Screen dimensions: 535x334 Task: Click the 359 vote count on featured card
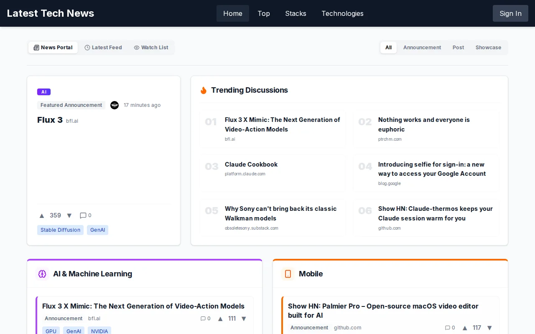click(55, 215)
